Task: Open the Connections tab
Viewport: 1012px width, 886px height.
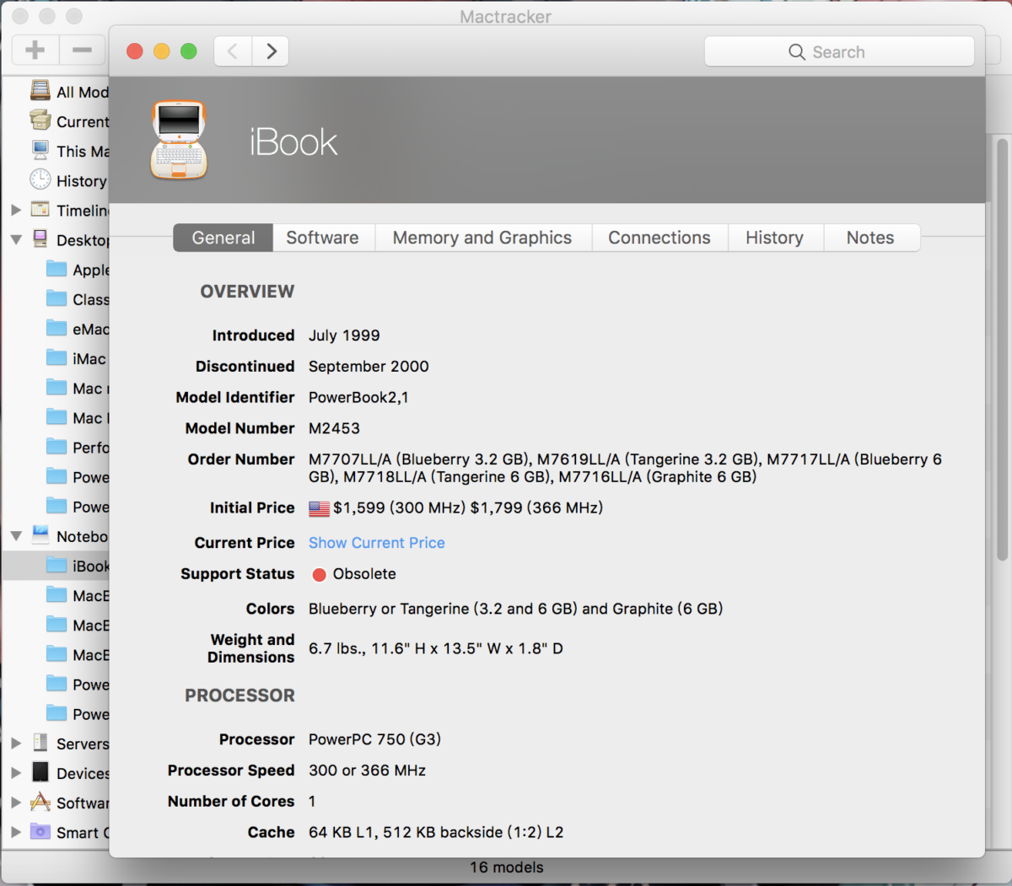Action: pyautogui.click(x=659, y=238)
